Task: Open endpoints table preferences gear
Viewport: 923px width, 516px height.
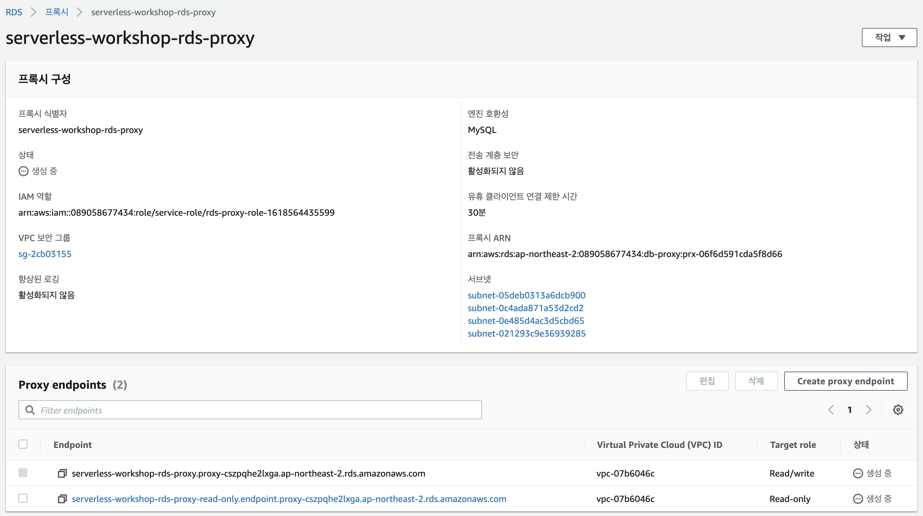Action: pyautogui.click(x=898, y=410)
